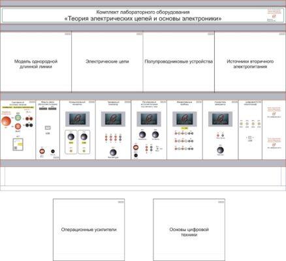This screenshot has height=261, width=286.
Task: Click the left knob on the function generator
Action: (71, 137)
